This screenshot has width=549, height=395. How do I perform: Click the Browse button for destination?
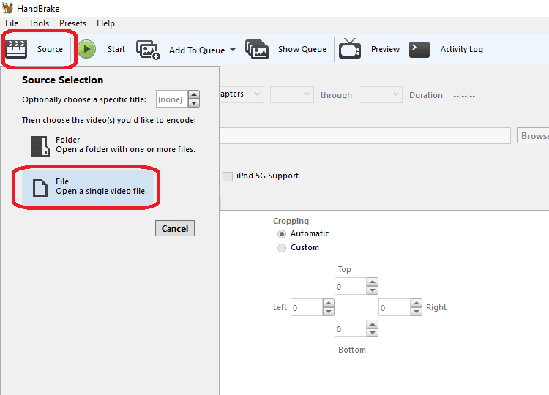coord(533,135)
